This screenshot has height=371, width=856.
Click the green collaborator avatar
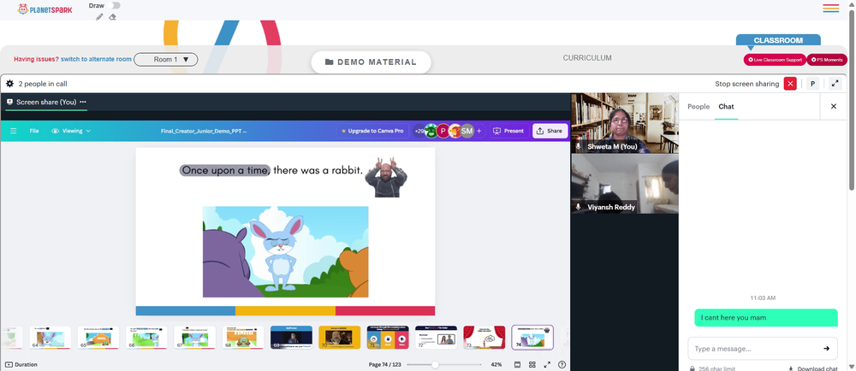[x=431, y=131]
